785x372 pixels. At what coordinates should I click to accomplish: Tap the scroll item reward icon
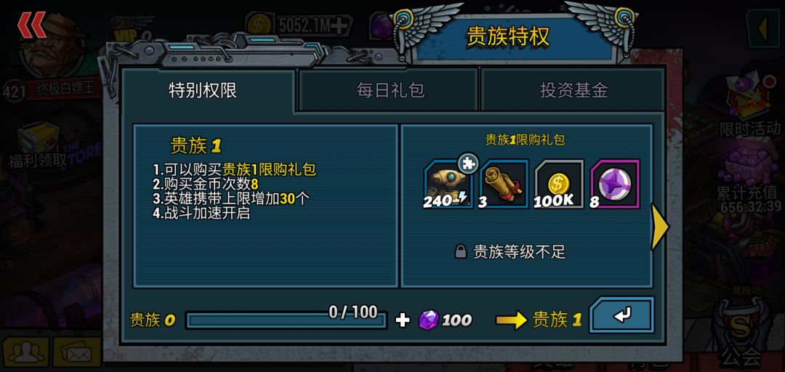[x=504, y=185]
